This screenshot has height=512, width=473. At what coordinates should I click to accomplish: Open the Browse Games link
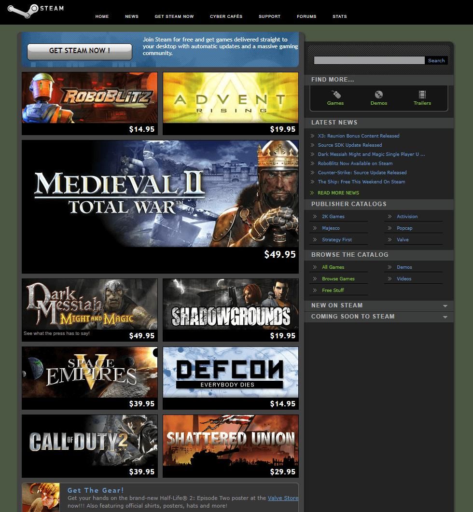pos(338,278)
